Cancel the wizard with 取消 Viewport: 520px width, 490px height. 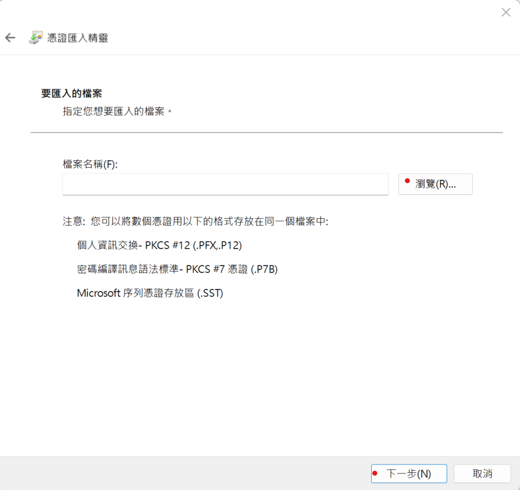click(482, 474)
